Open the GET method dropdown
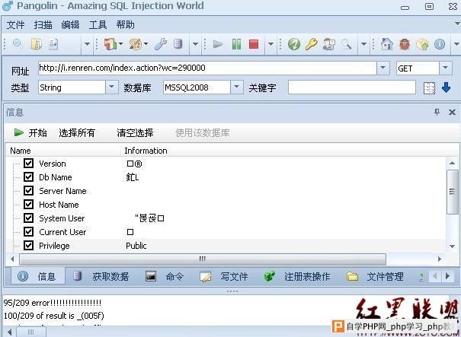This screenshot has height=337, width=461. pos(446,68)
